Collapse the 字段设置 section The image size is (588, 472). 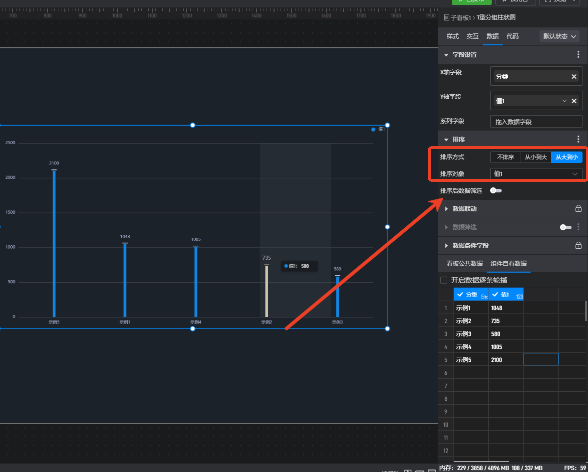tap(446, 55)
